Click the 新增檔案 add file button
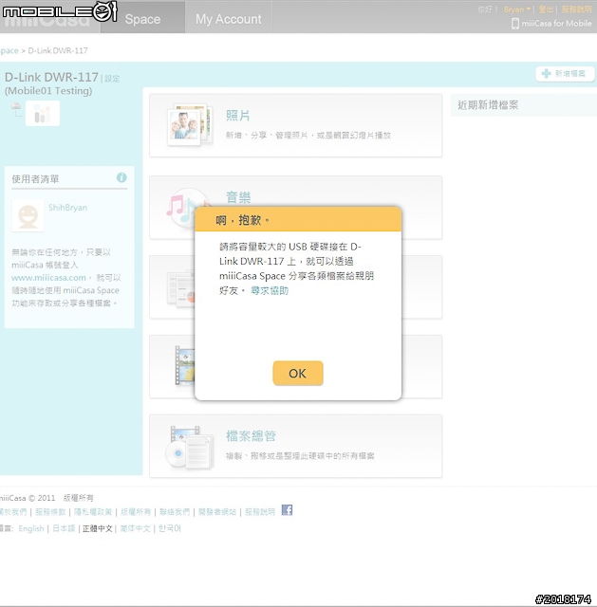Image resolution: width=597 pixels, height=607 pixels. [x=565, y=74]
